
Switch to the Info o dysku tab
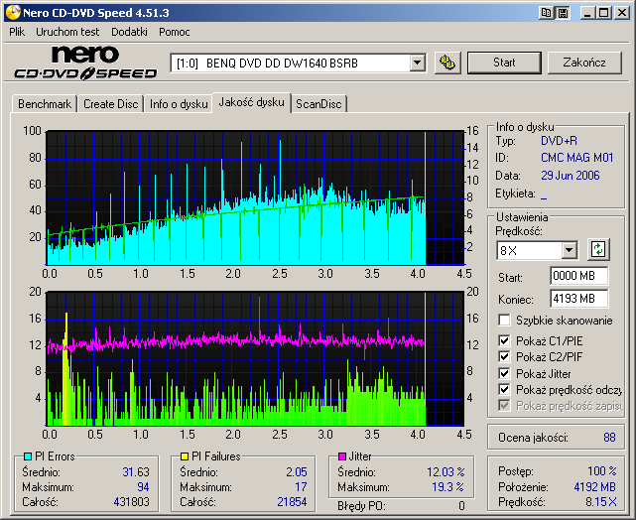[x=179, y=104]
